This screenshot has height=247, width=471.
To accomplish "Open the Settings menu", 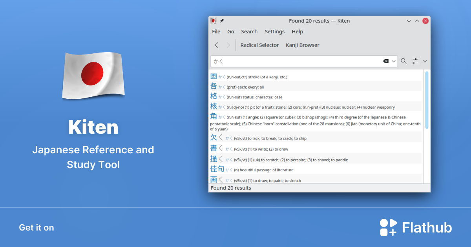I will (274, 31).
